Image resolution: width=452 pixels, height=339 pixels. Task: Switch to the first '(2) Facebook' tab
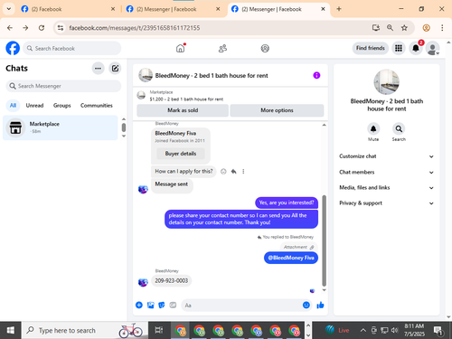68,9
